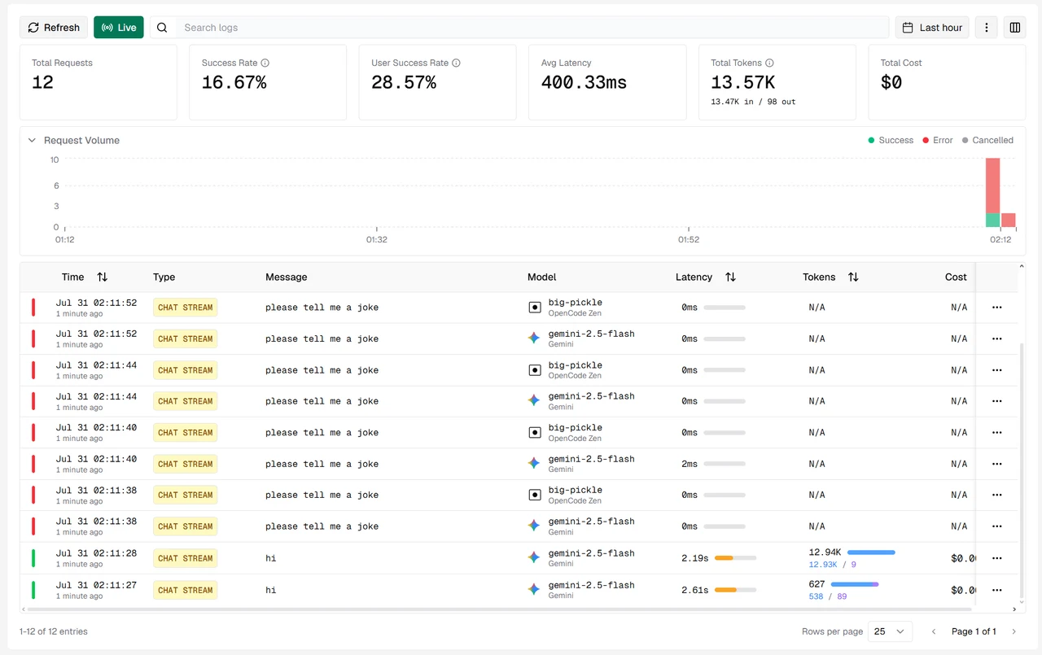Image resolution: width=1042 pixels, height=655 pixels.
Task: Click the Refresh button
Action: (54, 27)
